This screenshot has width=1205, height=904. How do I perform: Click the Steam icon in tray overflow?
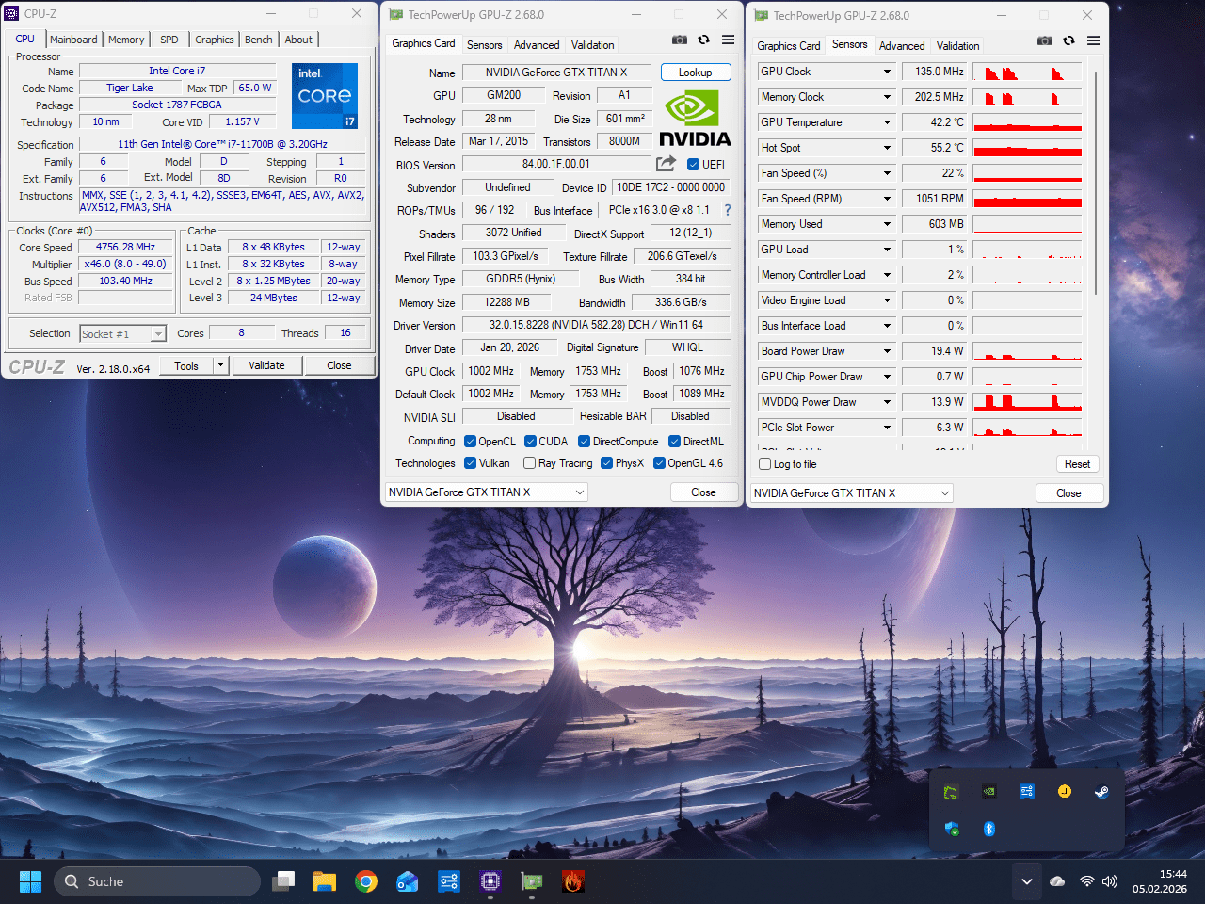1101,792
